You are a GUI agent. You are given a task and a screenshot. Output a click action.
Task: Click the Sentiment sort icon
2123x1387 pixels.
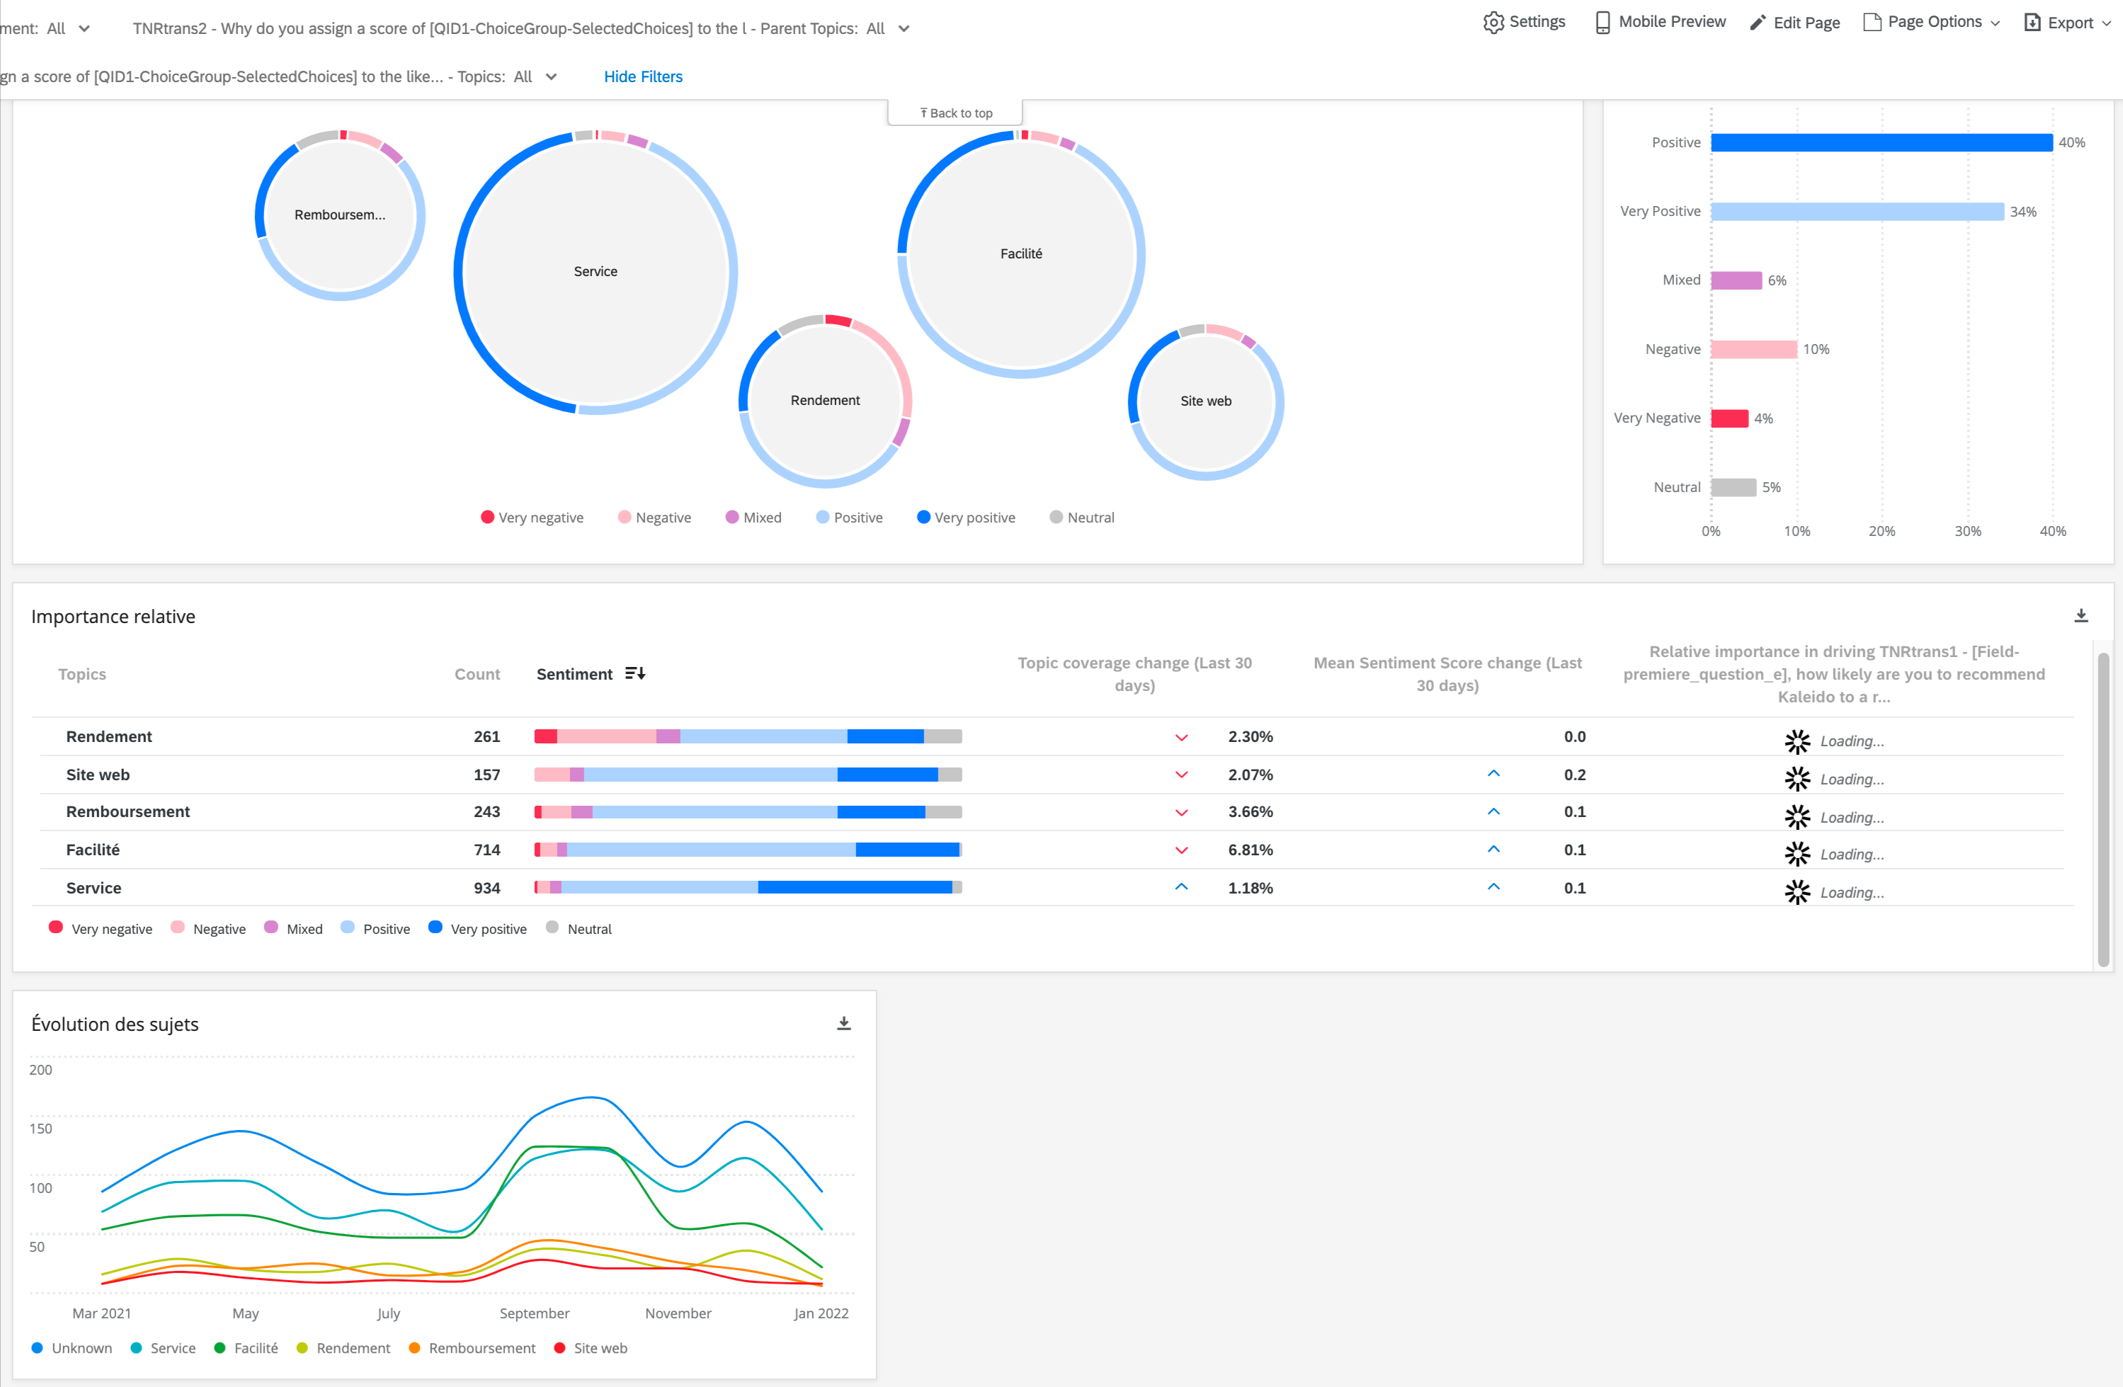[x=635, y=673]
